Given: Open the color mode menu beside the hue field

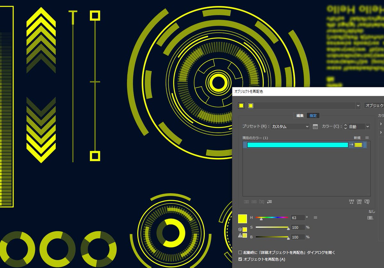Looking at the screenshot, I should (316, 217).
